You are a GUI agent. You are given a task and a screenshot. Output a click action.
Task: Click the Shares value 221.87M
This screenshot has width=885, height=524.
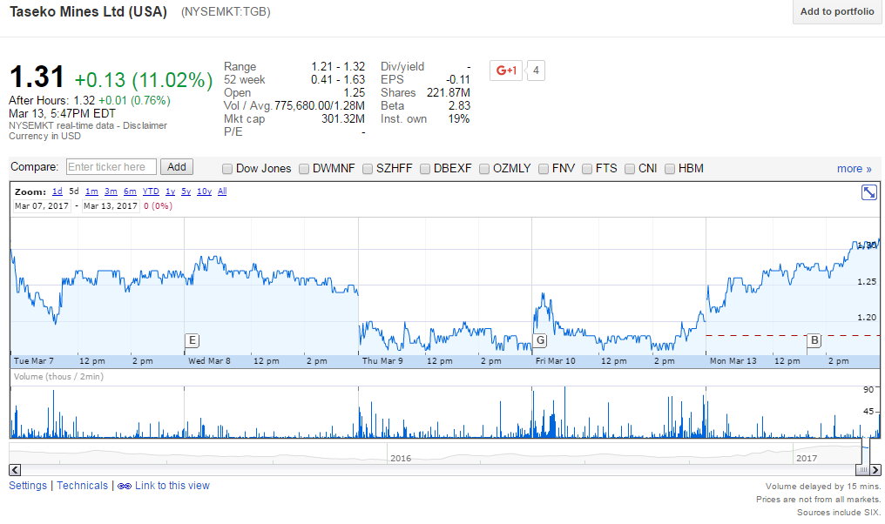[x=448, y=92]
